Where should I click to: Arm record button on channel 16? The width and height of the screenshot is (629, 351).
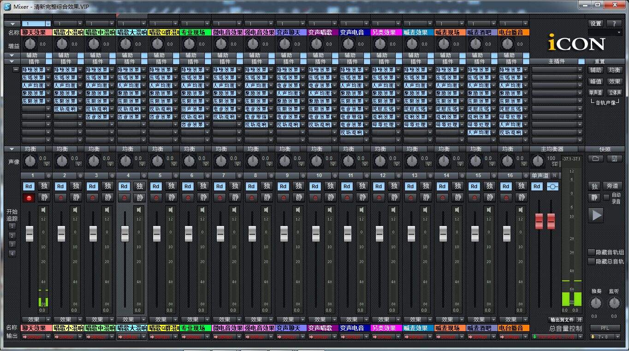pos(507,197)
